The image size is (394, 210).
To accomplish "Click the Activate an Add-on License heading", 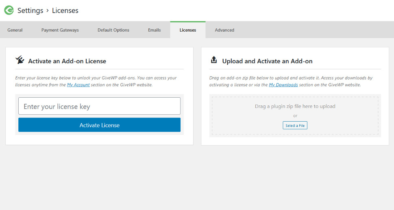I will click(67, 61).
